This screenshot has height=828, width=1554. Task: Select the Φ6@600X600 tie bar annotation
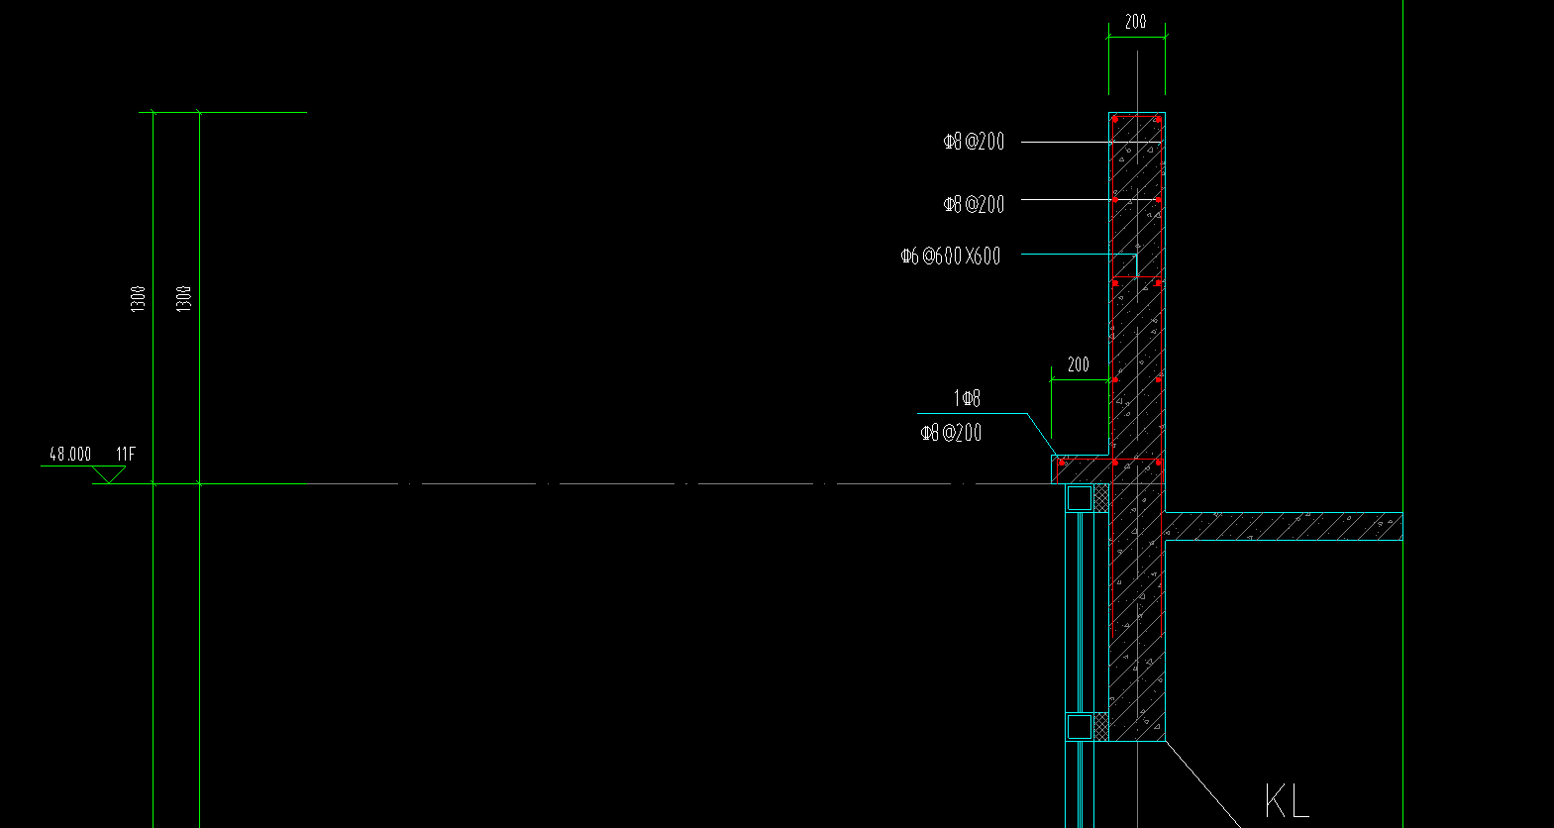click(951, 256)
